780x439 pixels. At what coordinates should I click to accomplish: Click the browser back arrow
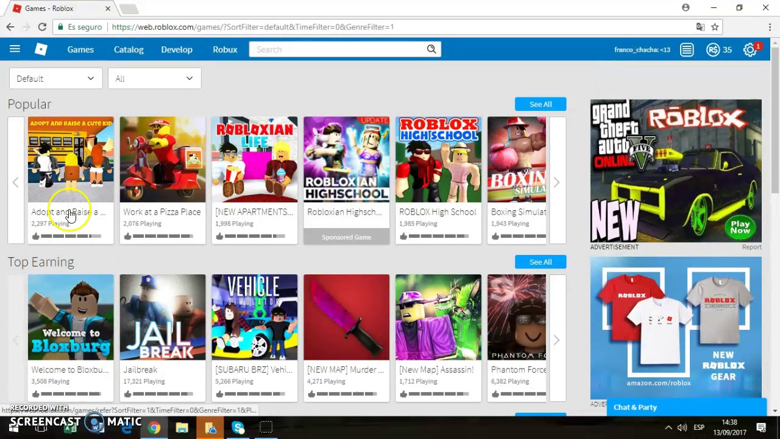click(x=10, y=27)
